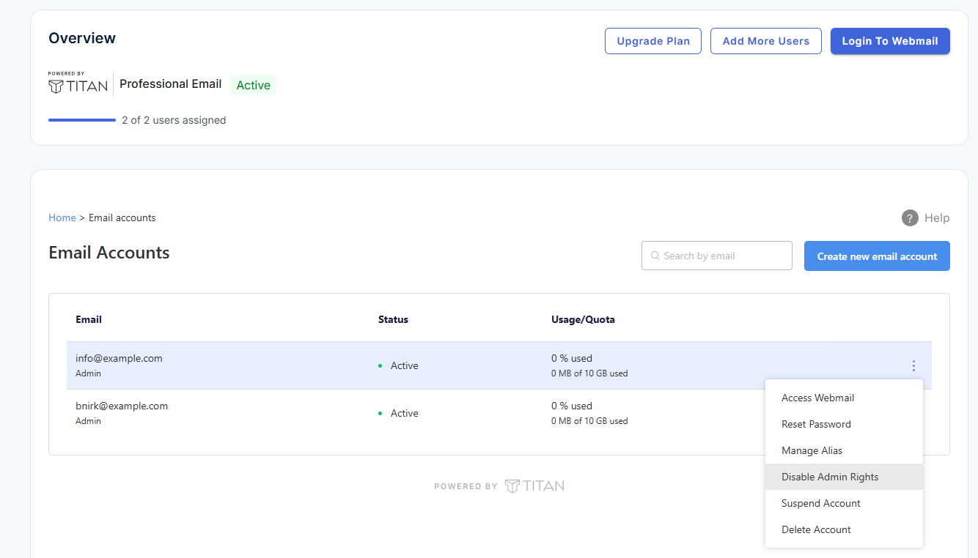Viewport: 978px width, 558px height.
Task: Click usage quota text for info@example.com
Action: 589,365
